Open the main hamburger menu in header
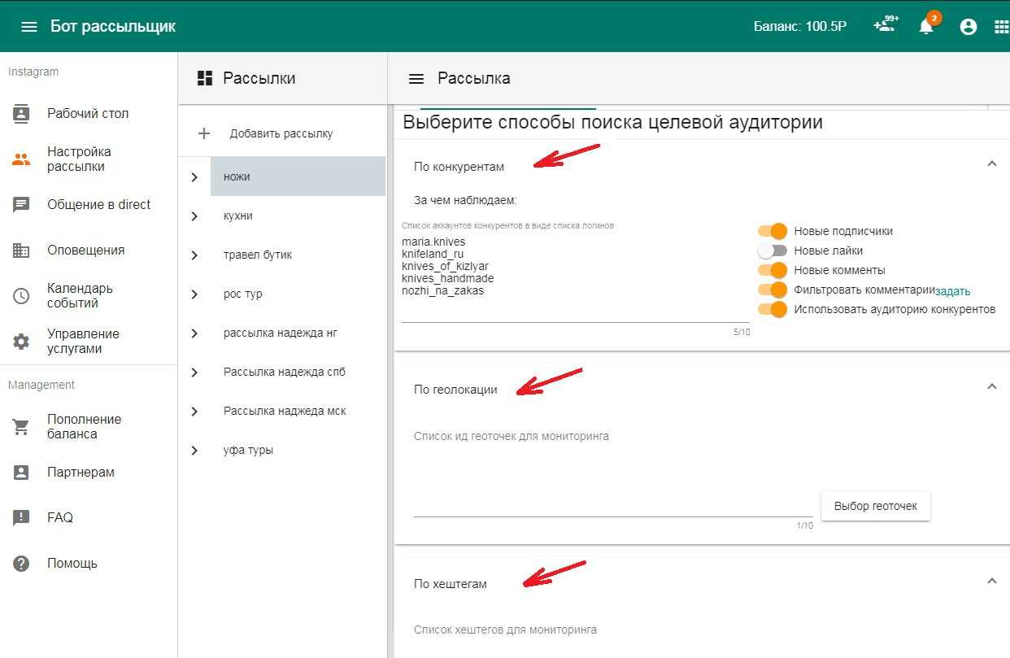The image size is (1010, 658). point(29,27)
